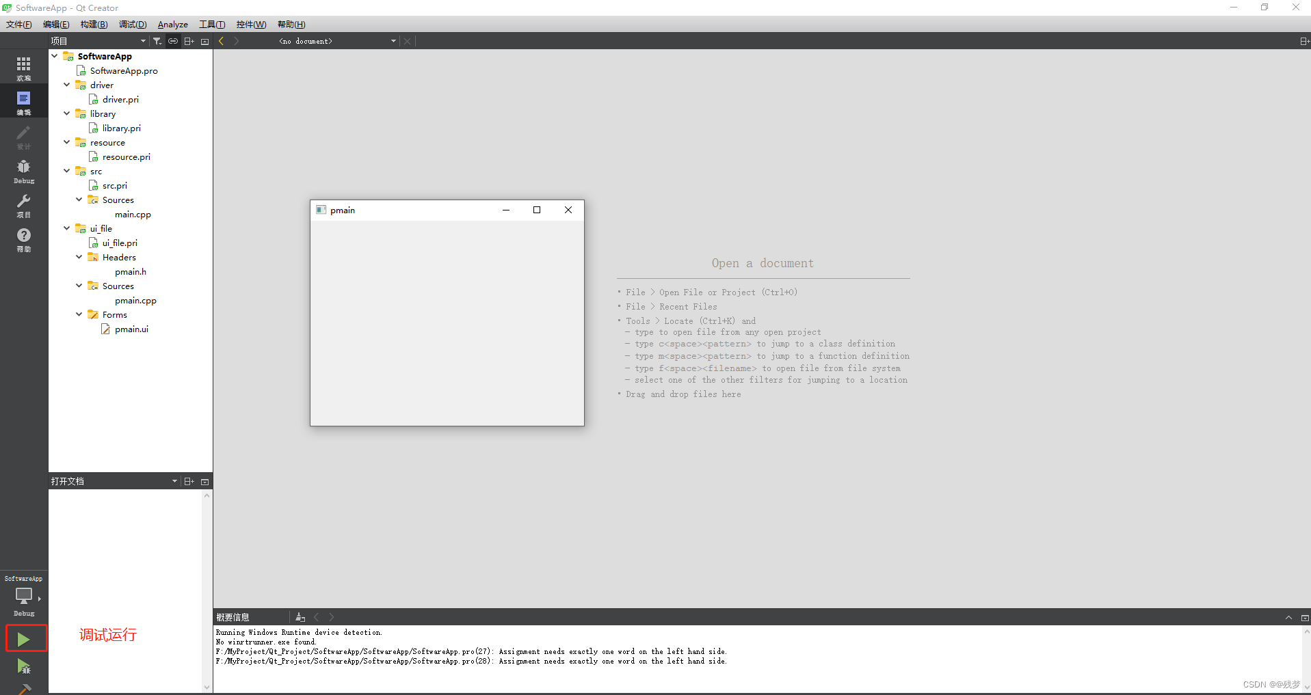Collapse the library folder
Screen dimensions: 1311x695
(x=67, y=113)
